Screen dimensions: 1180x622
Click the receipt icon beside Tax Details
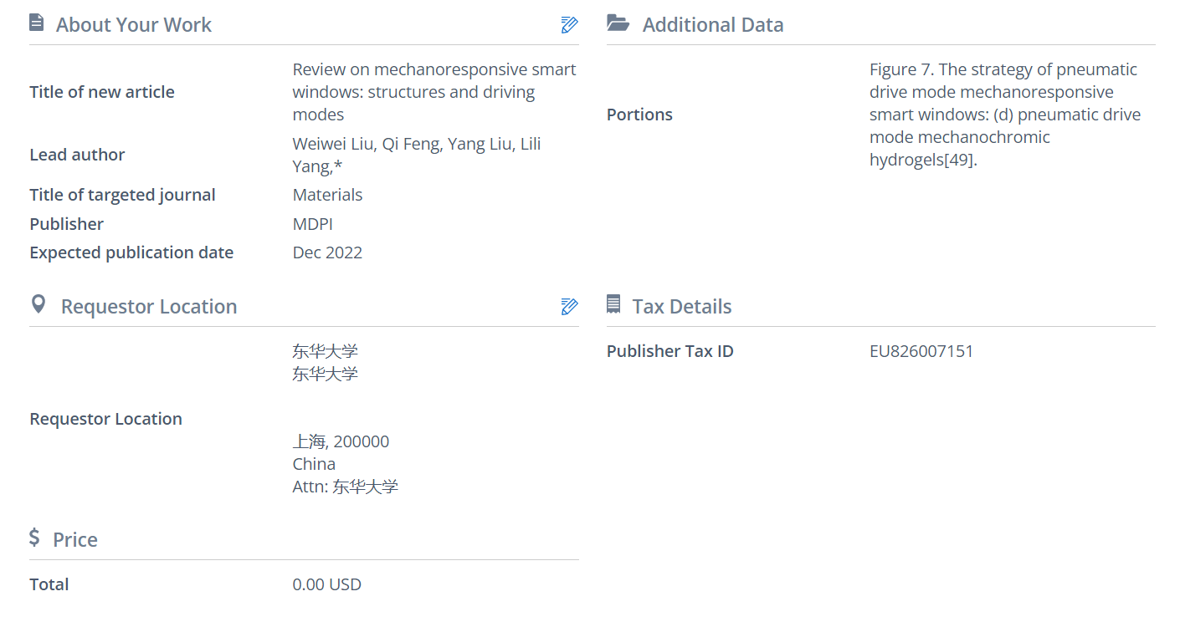pos(613,305)
